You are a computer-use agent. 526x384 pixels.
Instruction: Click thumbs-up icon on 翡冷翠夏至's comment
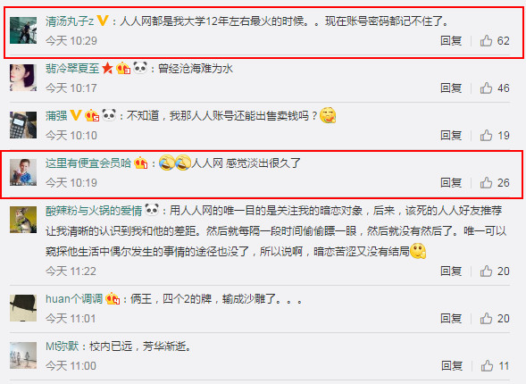pos(486,88)
